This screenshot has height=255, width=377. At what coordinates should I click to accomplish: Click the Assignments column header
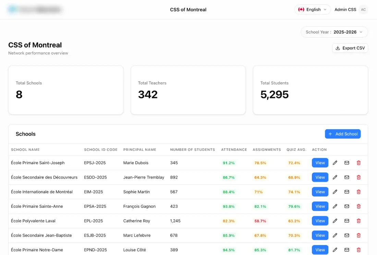click(x=267, y=149)
